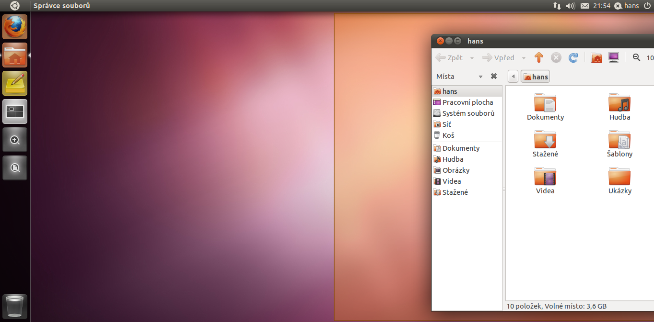The width and height of the screenshot is (654, 322).
Task: Select Pracovní plocha in the sidebar
Action: (x=467, y=102)
